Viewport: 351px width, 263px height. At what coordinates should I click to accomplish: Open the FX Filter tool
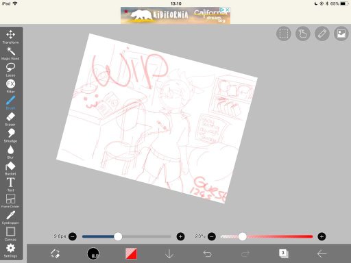[10, 86]
